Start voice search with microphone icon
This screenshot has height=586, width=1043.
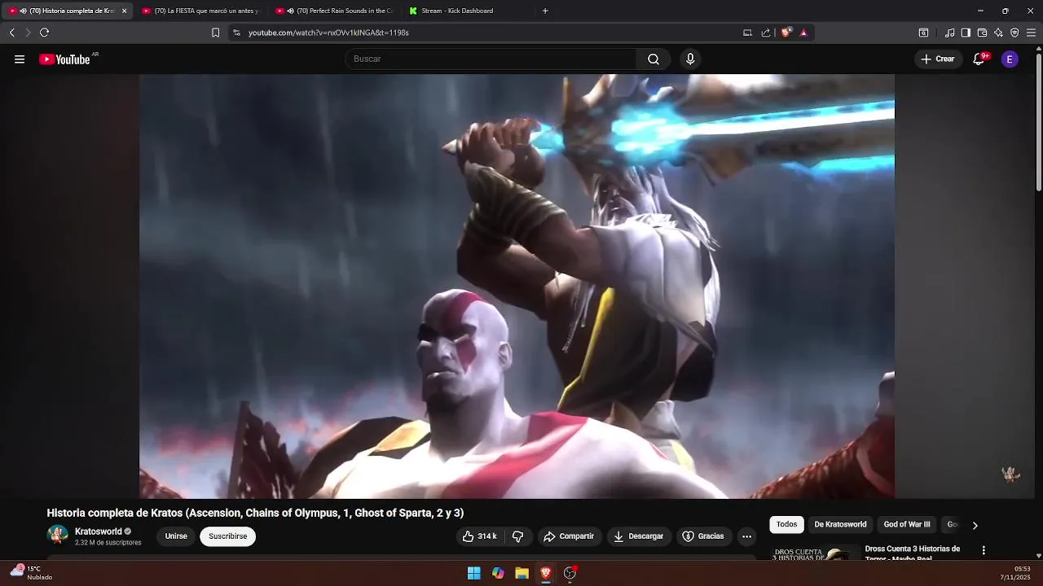click(690, 59)
